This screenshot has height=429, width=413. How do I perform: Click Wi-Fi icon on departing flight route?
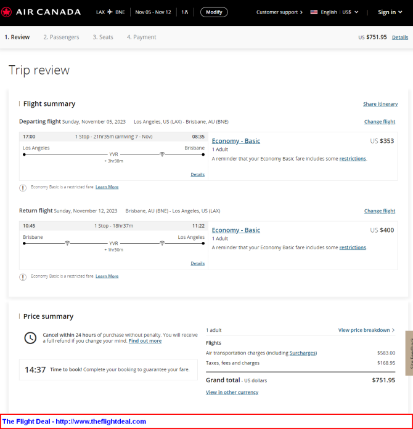click(x=162, y=154)
